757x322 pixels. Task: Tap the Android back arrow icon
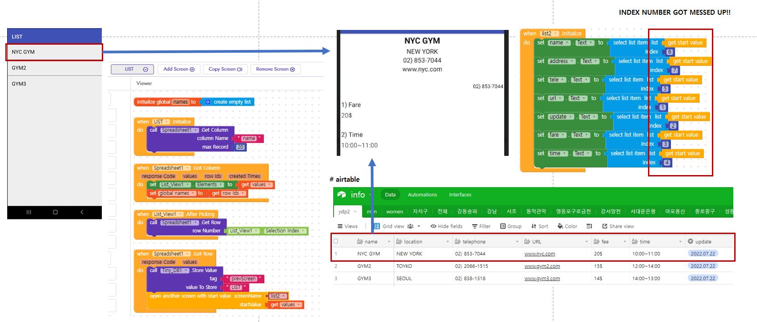pyautogui.click(x=82, y=212)
